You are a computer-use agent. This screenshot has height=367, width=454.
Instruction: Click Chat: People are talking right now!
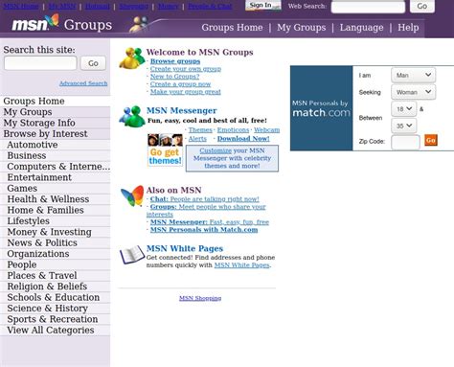pyautogui.click(x=205, y=199)
